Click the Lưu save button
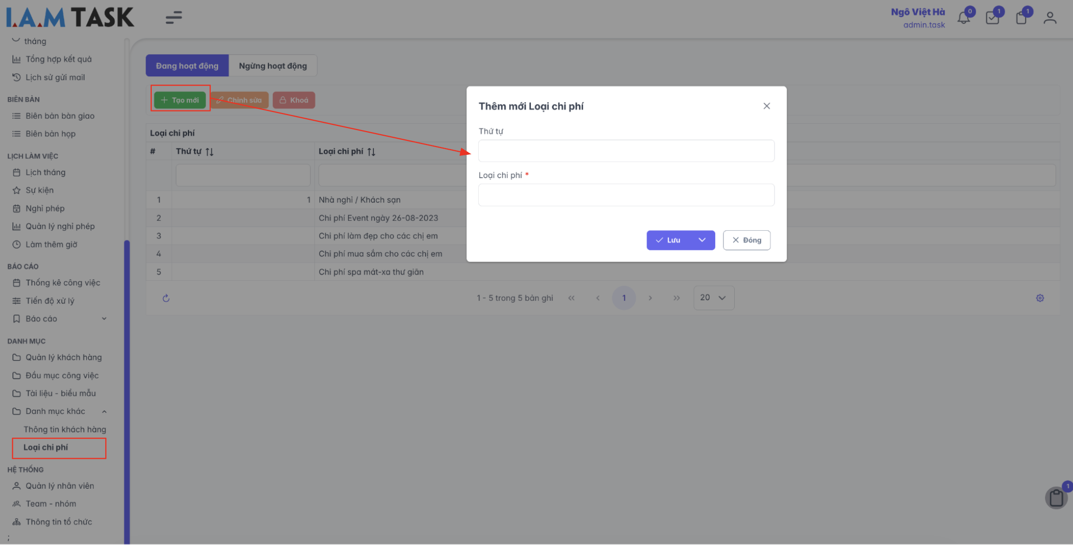The image size is (1073, 545). click(x=669, y=240)
